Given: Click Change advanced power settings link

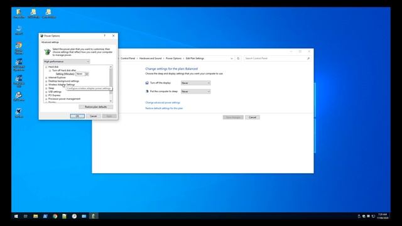Looking at the screenshot, I should (163, 102).
